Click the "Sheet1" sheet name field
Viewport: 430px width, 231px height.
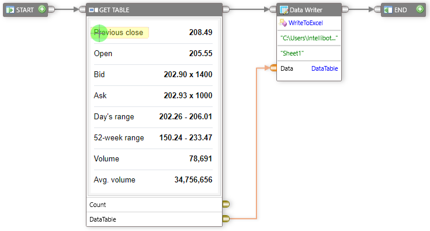309,53
